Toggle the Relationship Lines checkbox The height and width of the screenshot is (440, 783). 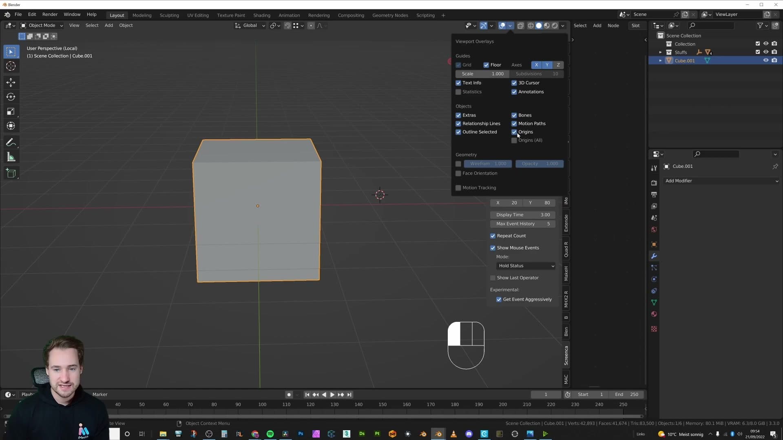pyautogui.click(x=458, y=124)
